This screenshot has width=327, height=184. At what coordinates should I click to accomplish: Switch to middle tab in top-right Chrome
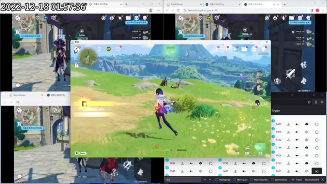coord(222,4)
